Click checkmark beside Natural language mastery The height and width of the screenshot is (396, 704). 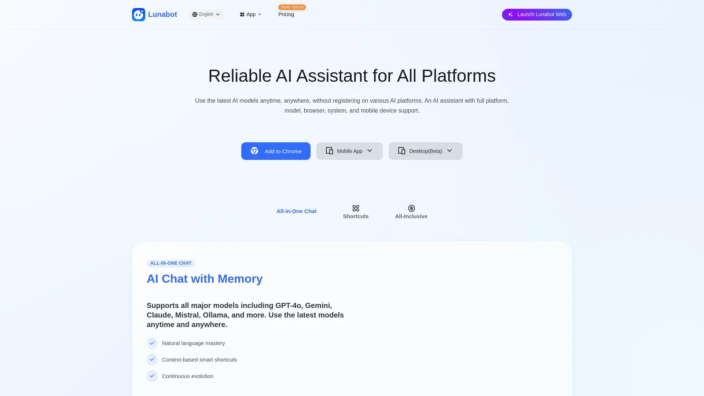tap(152, 343)
